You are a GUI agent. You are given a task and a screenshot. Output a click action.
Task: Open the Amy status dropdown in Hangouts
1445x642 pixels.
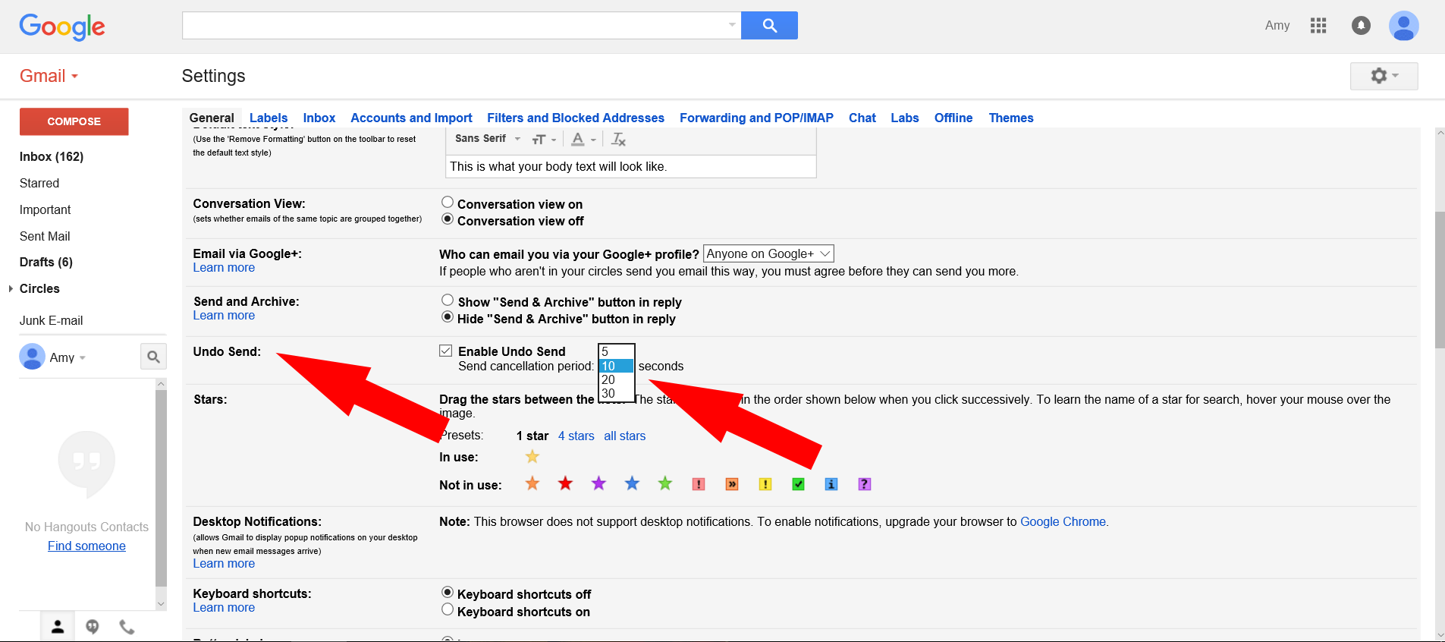83,358
